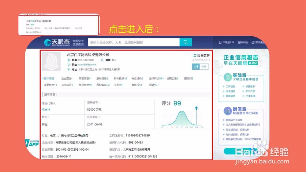Select the 法律诉讼99+ tab
This screenshot has width=306, height=172.
tap(156, 79)
